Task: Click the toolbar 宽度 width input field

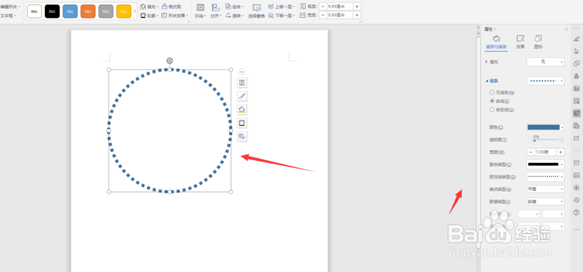Action: click(340, 15)
